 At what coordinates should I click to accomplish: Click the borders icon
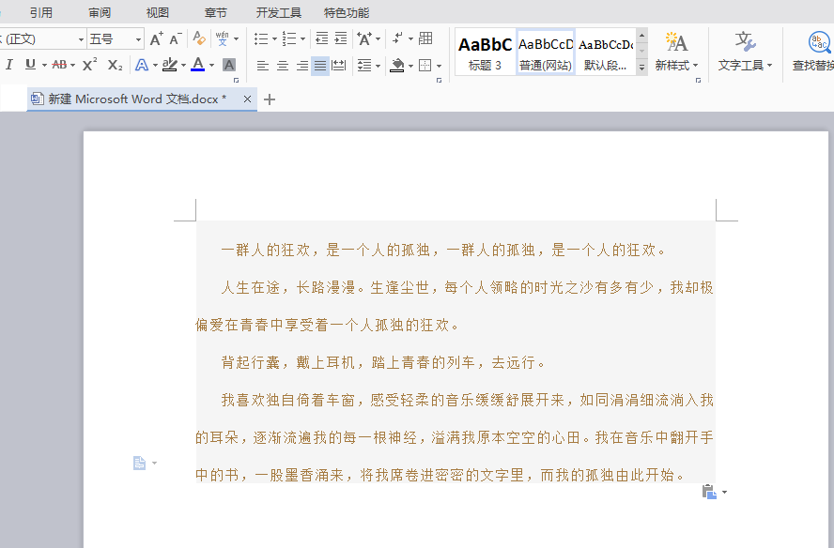[425, 66]
